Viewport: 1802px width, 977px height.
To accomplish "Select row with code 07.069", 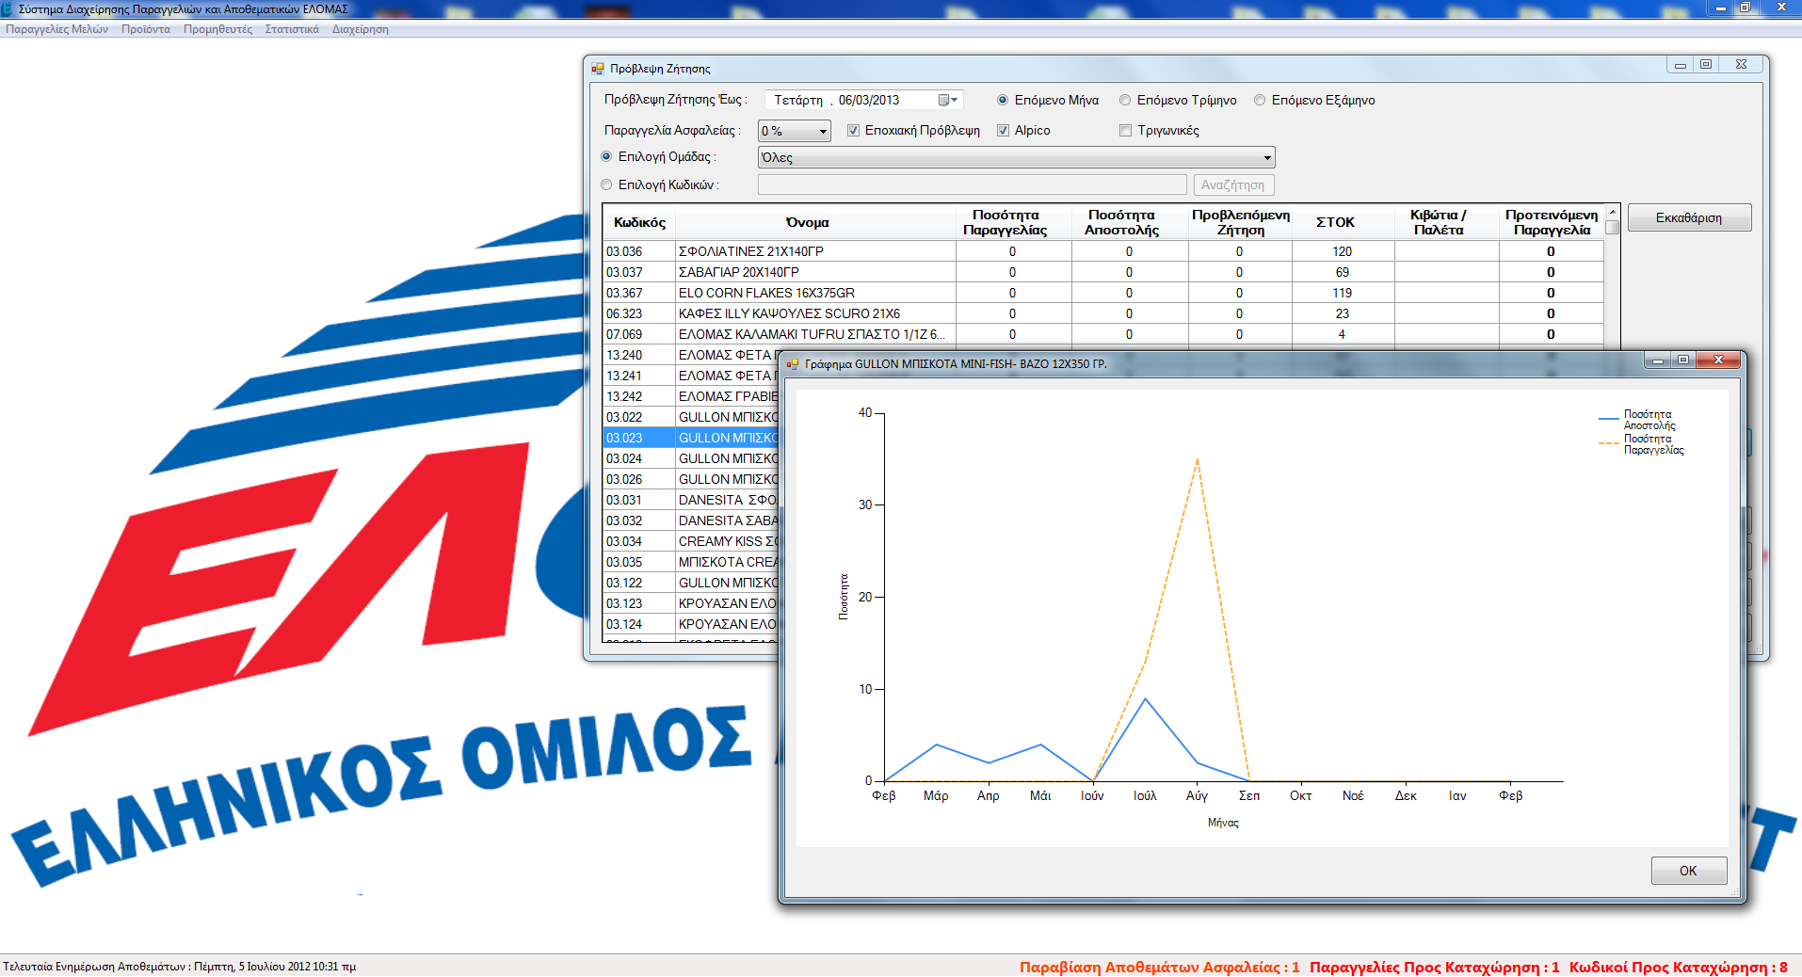I will [x=1103, y=334].
